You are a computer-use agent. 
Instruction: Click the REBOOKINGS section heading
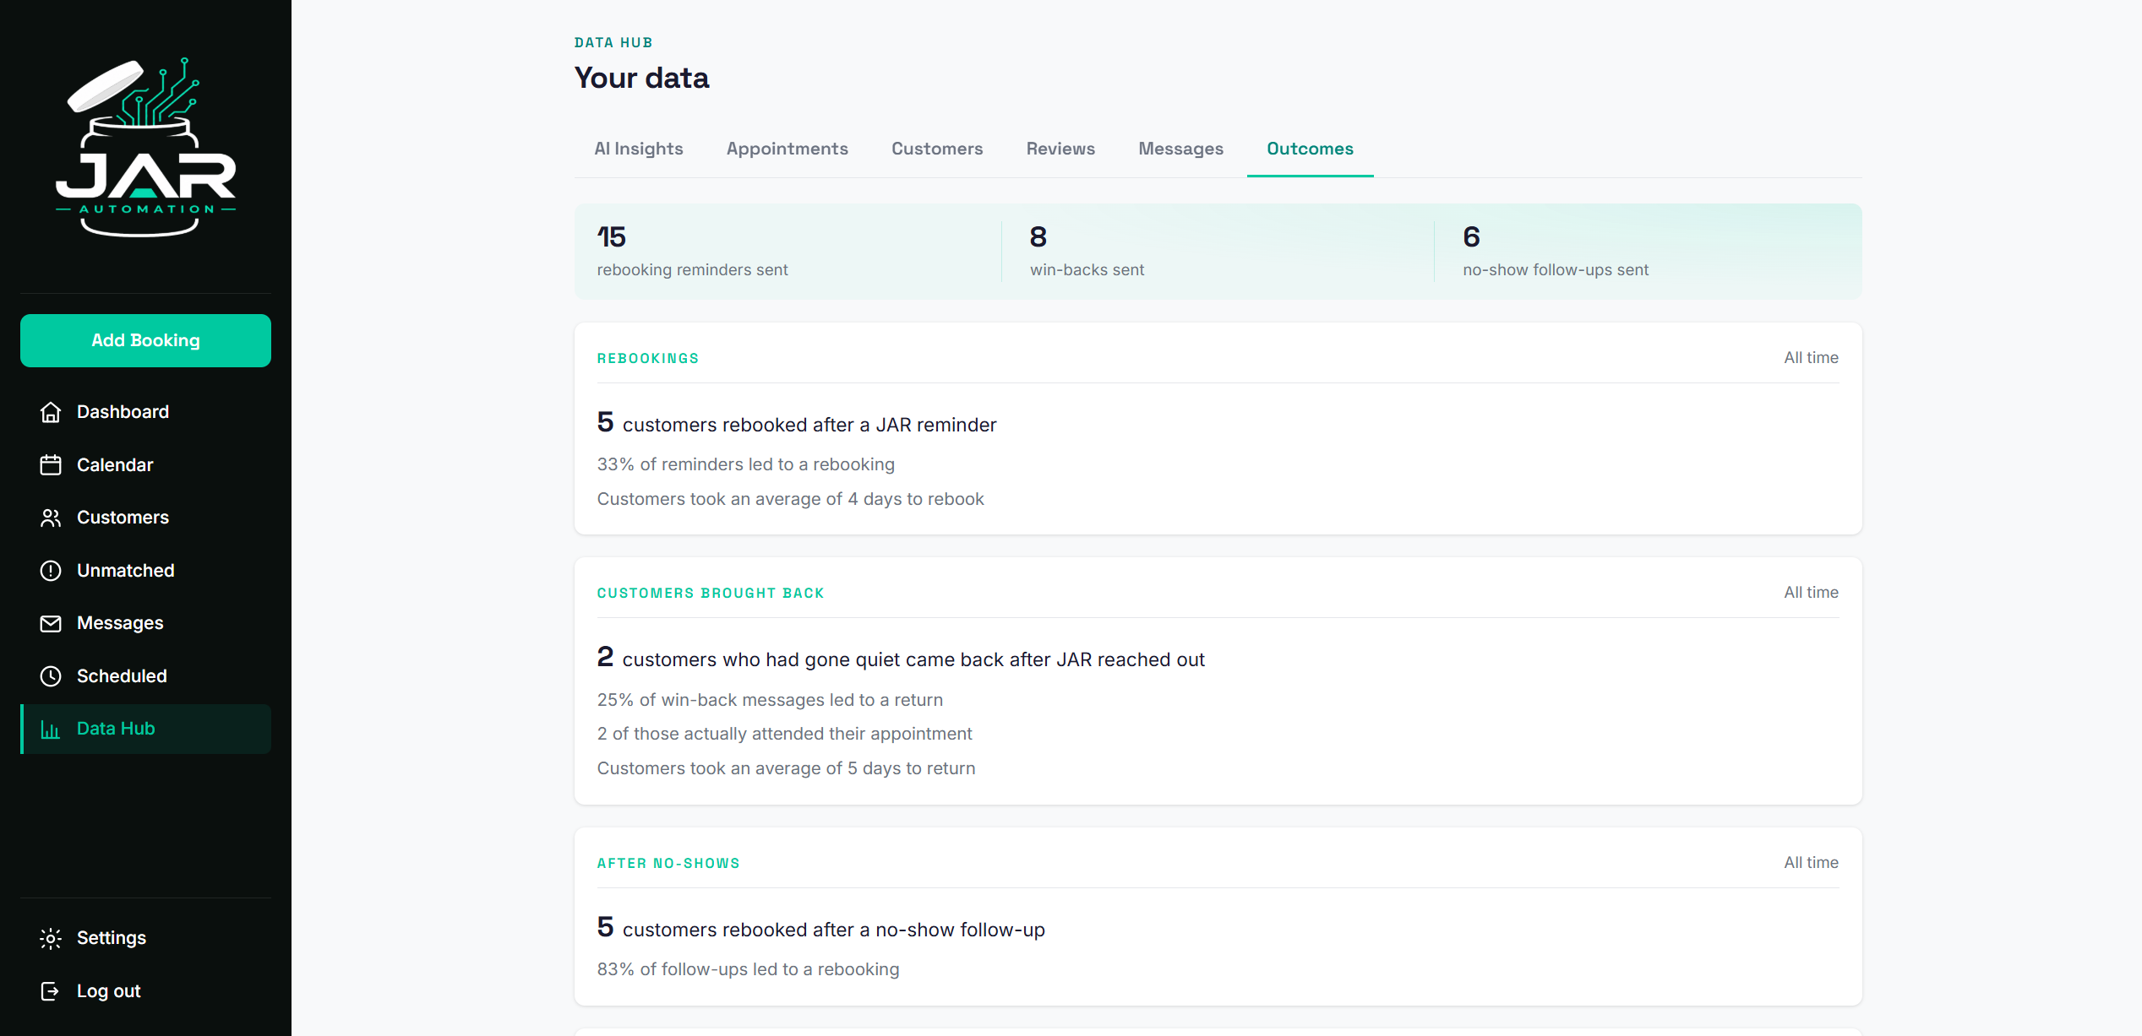tap(648, 359)
